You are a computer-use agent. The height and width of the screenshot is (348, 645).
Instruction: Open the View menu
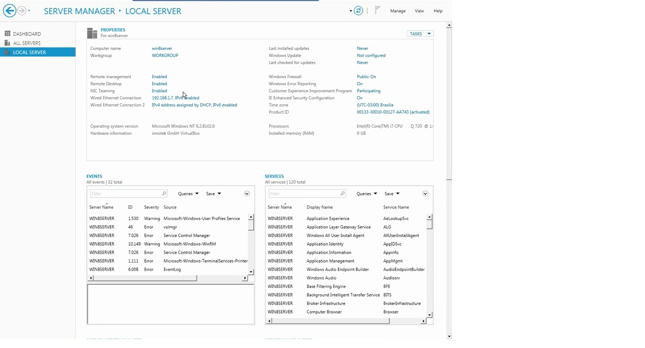click(x=419, y=11)
